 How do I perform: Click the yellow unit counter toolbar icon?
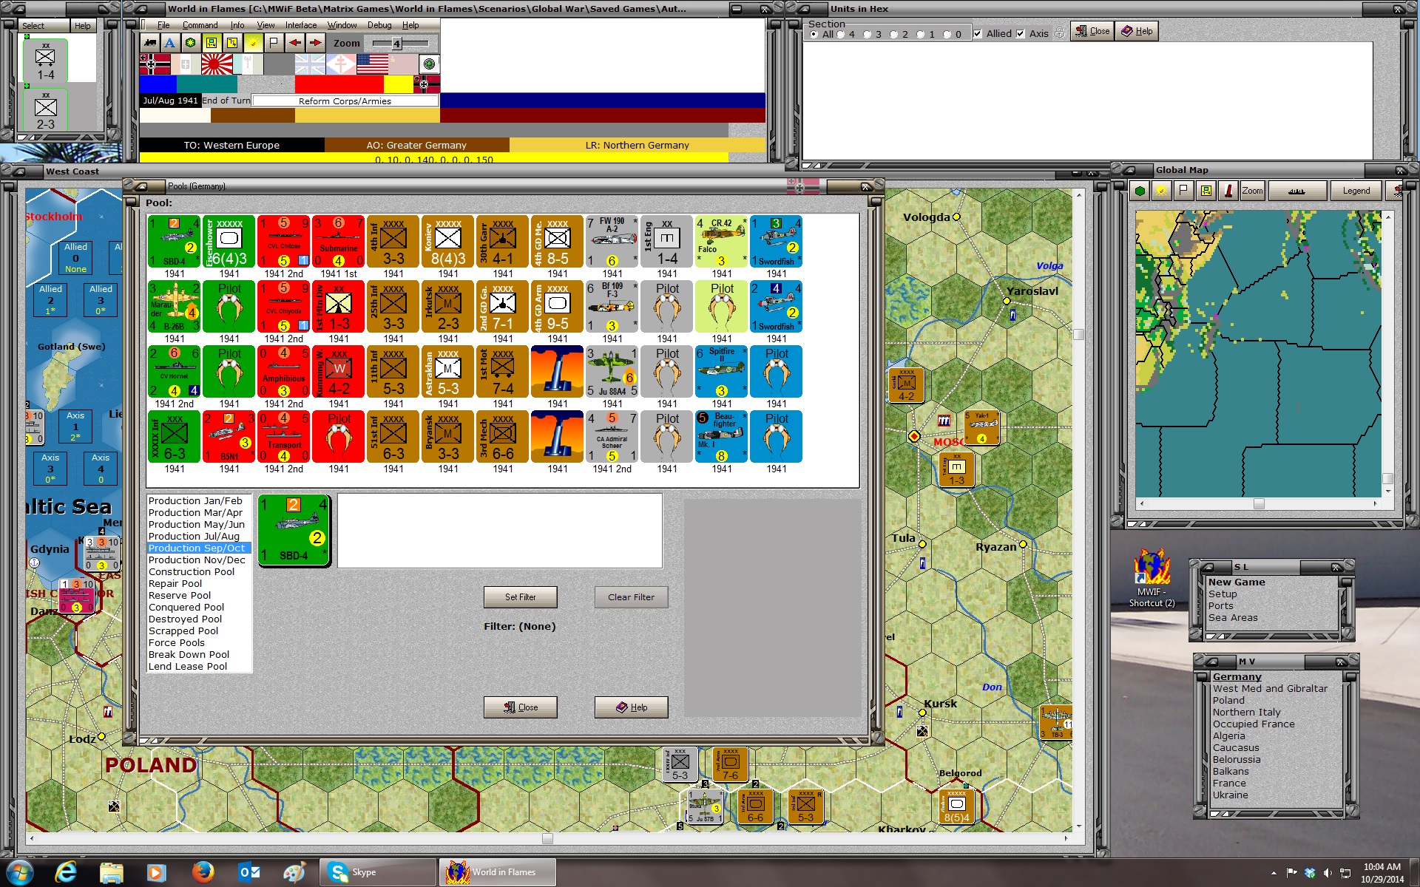[x=212, y=43]
